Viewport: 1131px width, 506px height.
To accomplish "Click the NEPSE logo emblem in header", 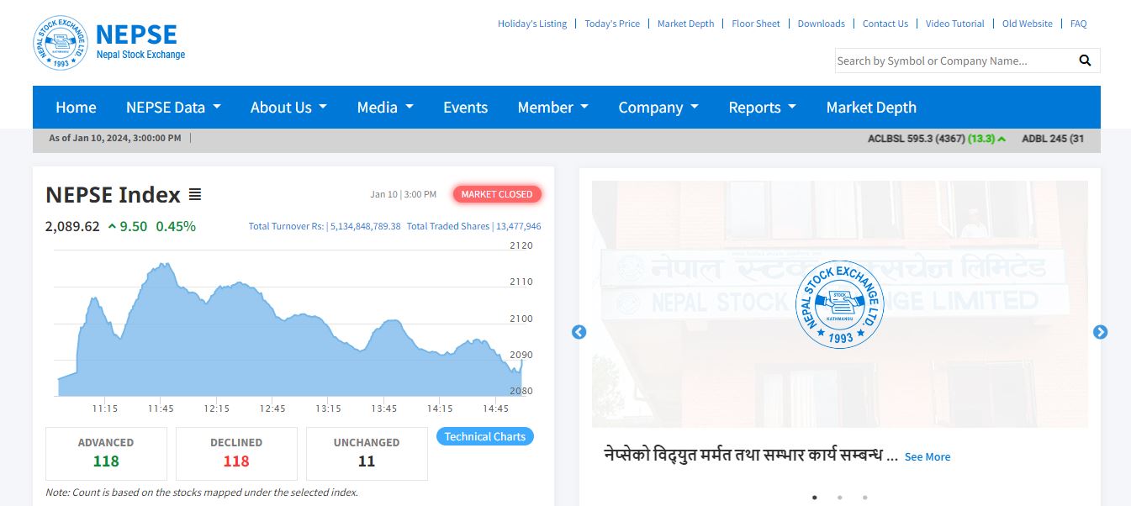I will click(60, 43).
